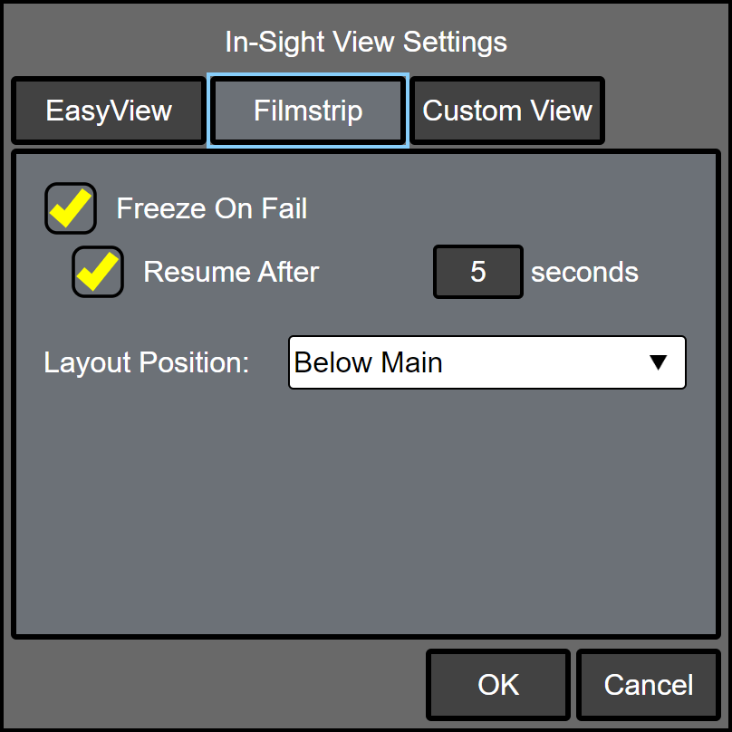
Task: Click the In-Sight View Settings title
Action: [366, 42]
